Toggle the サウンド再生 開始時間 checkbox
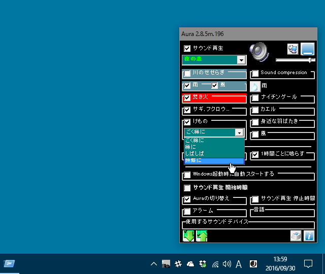The width and height of the screenshot is (325, 274). 187,188
